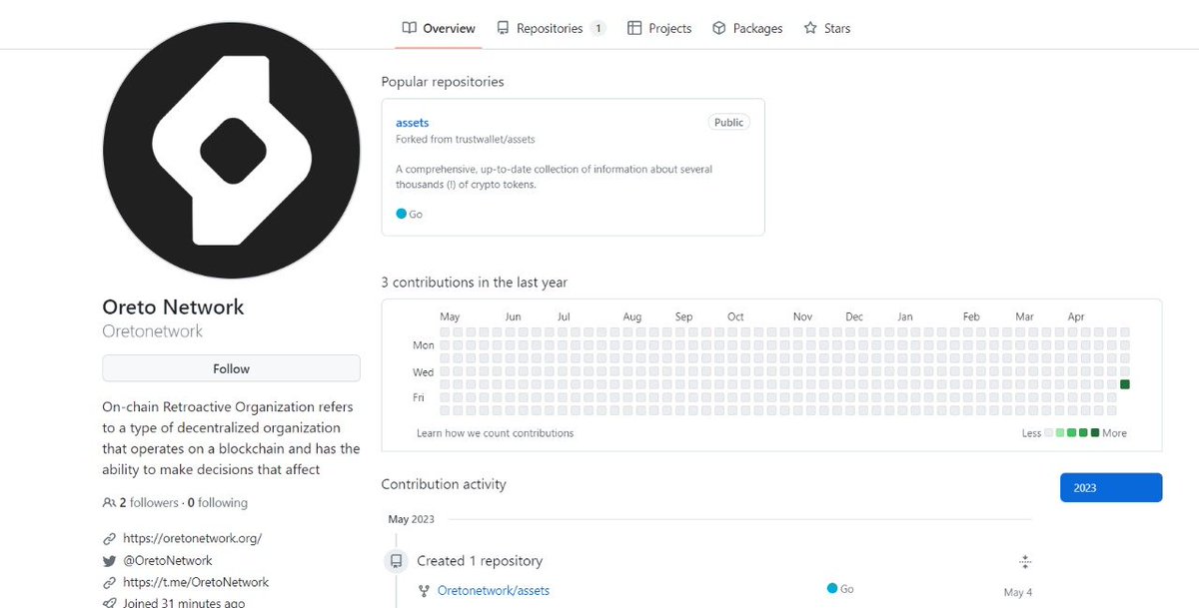Click the Projects table icon
The width and height of the screenshot is (1199, 608).
point(634,28)
